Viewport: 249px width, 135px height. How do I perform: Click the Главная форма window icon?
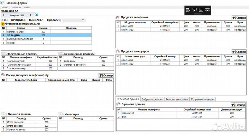click(x=2, y=3)
